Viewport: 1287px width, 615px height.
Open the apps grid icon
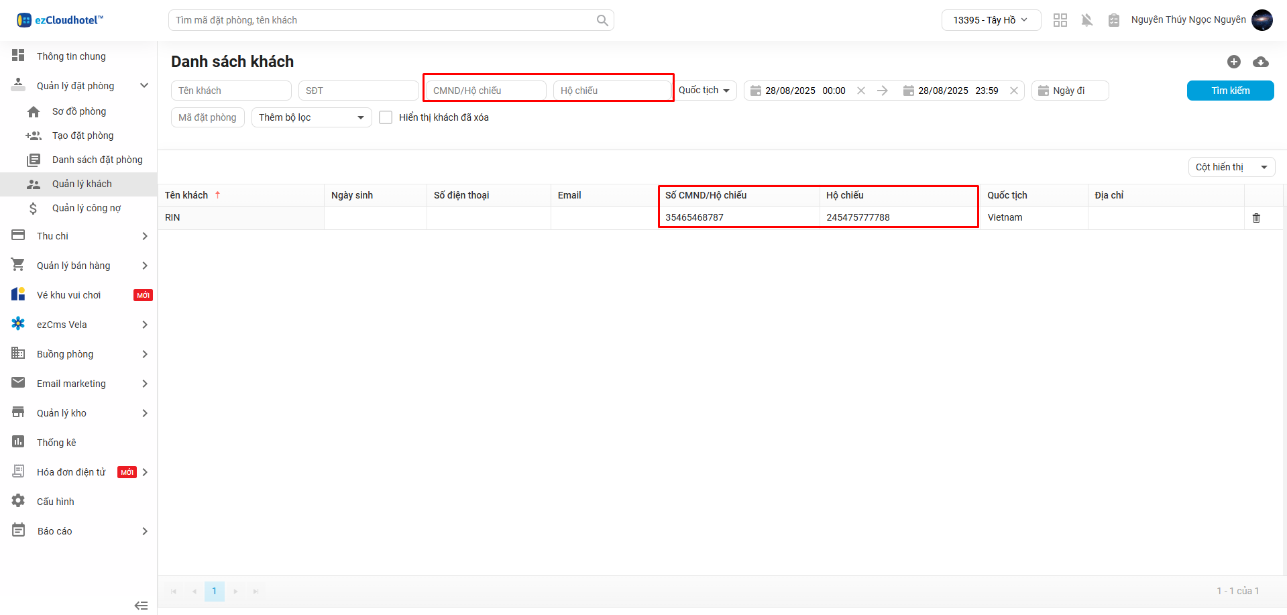1060,20
